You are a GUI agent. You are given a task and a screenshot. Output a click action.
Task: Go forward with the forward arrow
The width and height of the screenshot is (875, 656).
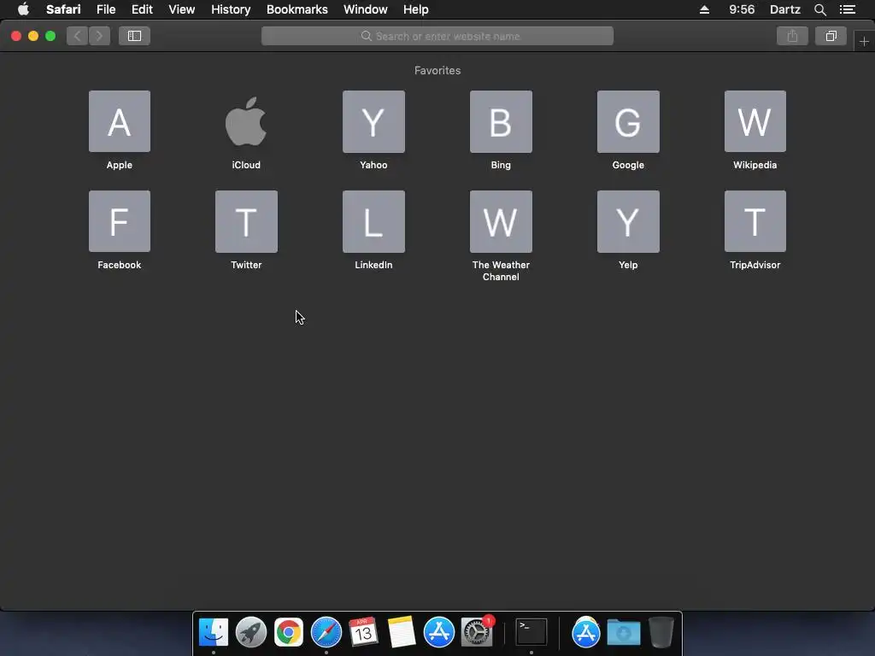pyautogui.click(x=99, y=36)
